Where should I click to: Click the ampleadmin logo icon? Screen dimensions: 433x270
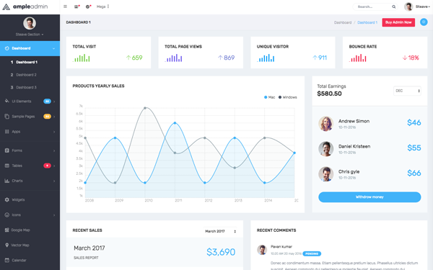(6, 6)
